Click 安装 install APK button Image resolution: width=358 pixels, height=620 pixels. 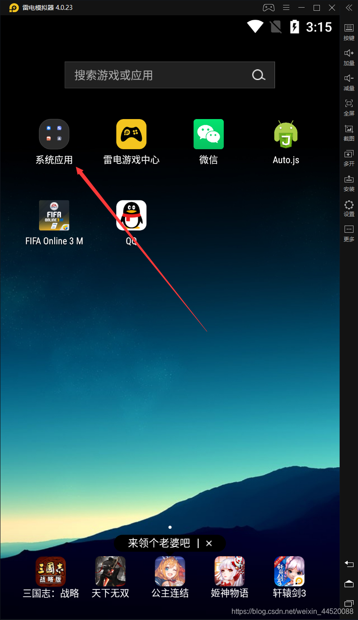tap(349, 183)
